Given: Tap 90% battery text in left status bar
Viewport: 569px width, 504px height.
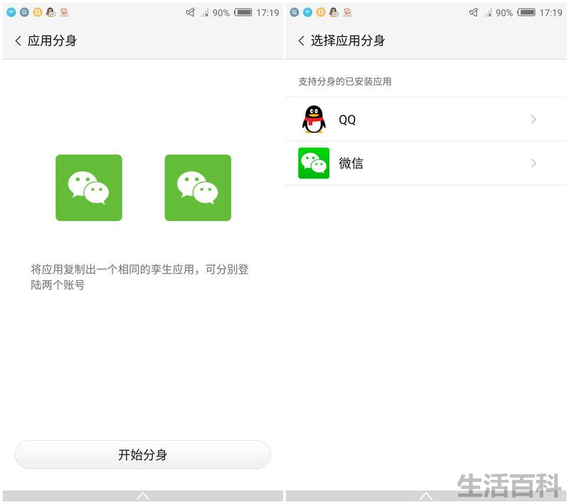Looking at the screenshot, I should (x=221, y=13).
